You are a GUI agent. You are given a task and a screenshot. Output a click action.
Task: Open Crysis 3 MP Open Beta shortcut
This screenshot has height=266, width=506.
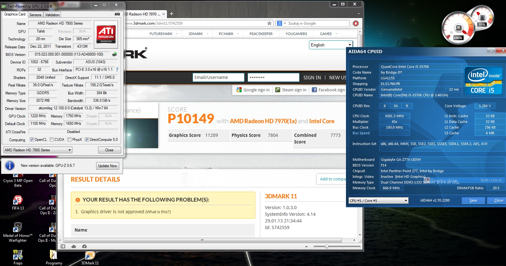coord(18,179)
